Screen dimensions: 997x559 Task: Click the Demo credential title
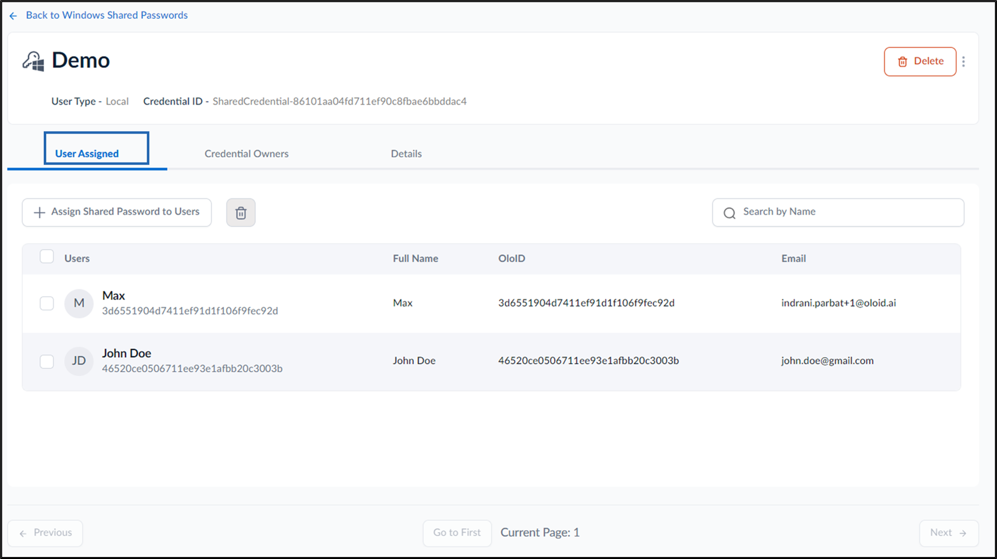[x=81, y=61]
